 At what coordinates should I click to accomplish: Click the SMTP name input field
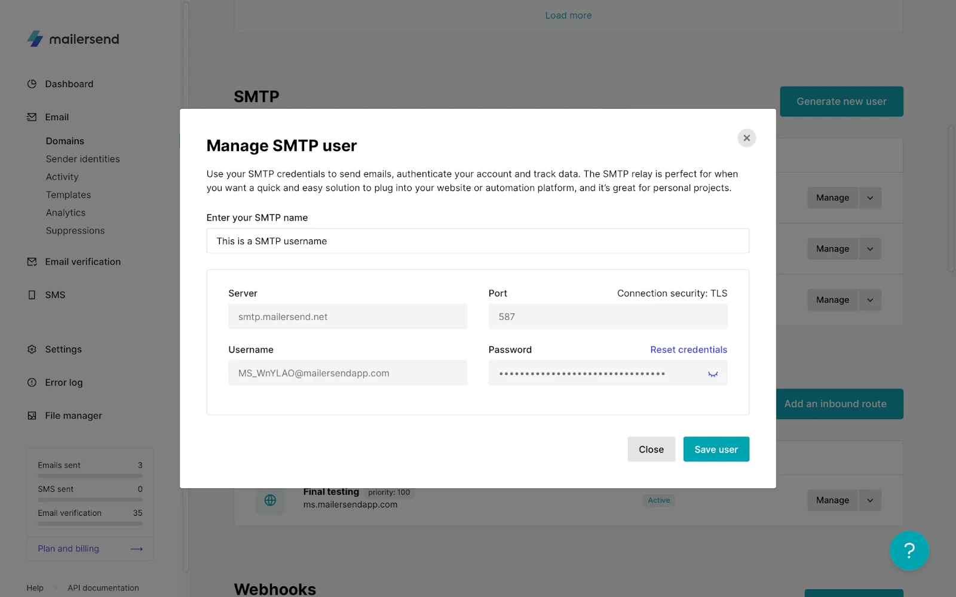(477, 241)
